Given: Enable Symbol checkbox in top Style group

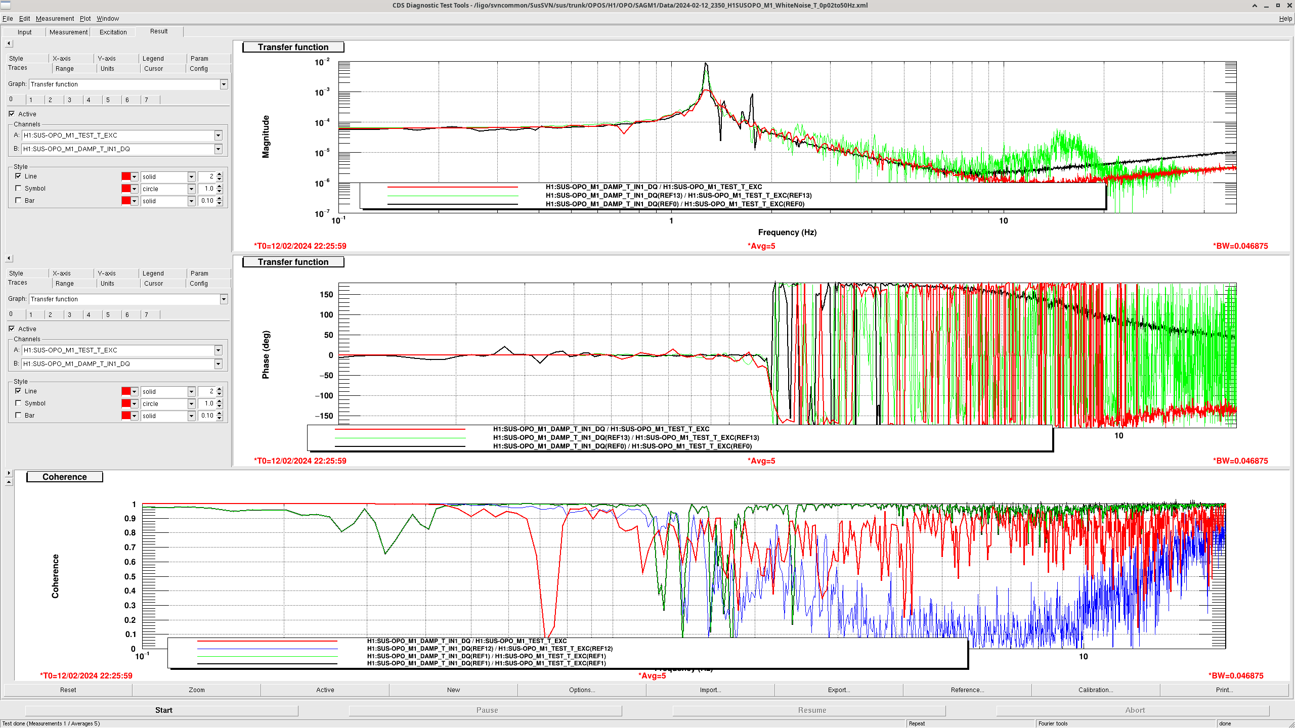Looking at the screenshot, I should pos(19,188).
